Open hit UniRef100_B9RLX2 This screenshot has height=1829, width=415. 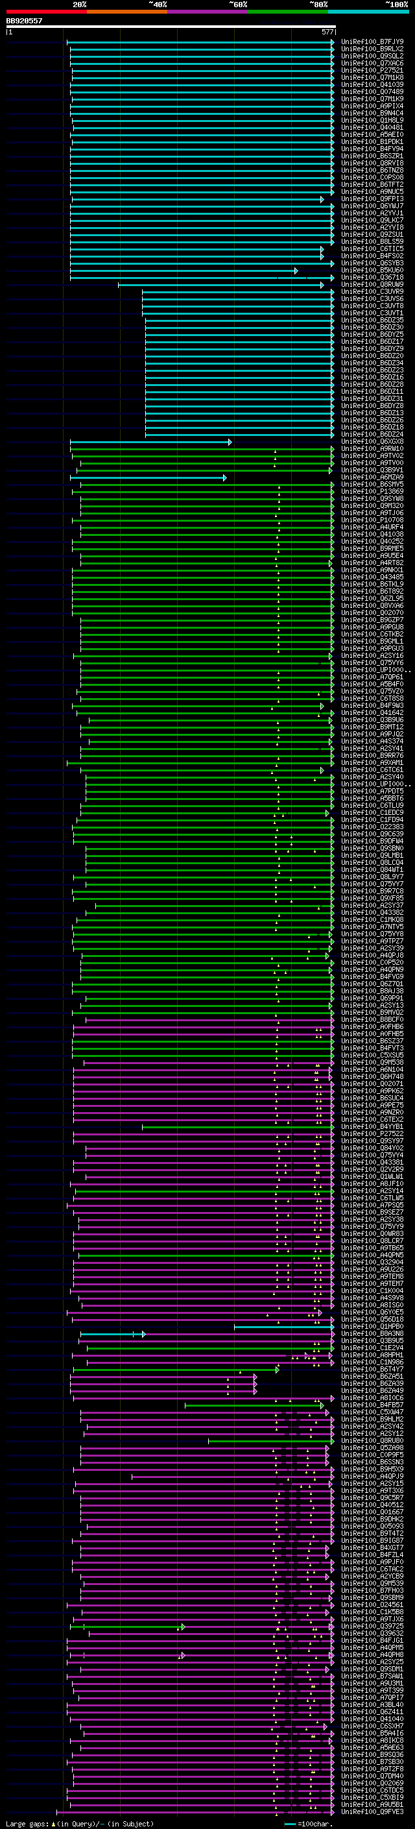point(372,49)
